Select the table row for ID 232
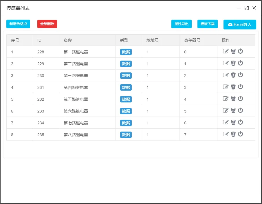 point(130,99)
